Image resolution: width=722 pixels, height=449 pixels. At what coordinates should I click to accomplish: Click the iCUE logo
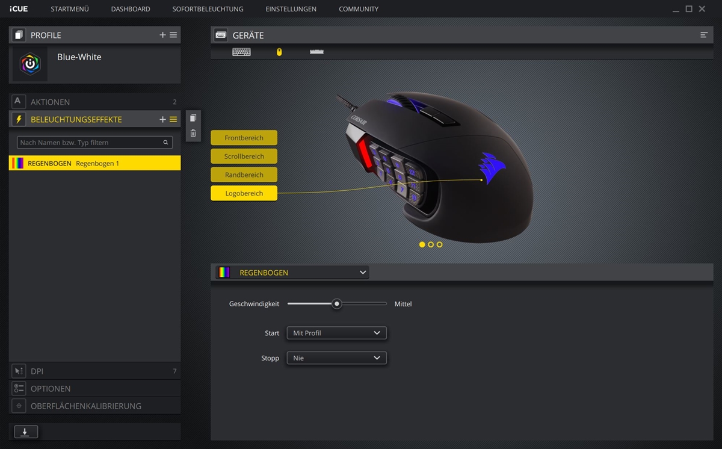pyautogui.click(x=19, y=9)
